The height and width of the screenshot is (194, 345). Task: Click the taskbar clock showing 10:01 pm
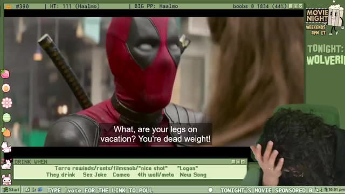coord(336,190)
